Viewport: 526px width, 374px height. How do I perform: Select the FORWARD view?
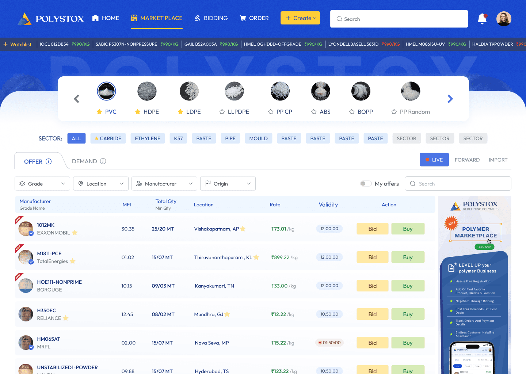point(467,160)
